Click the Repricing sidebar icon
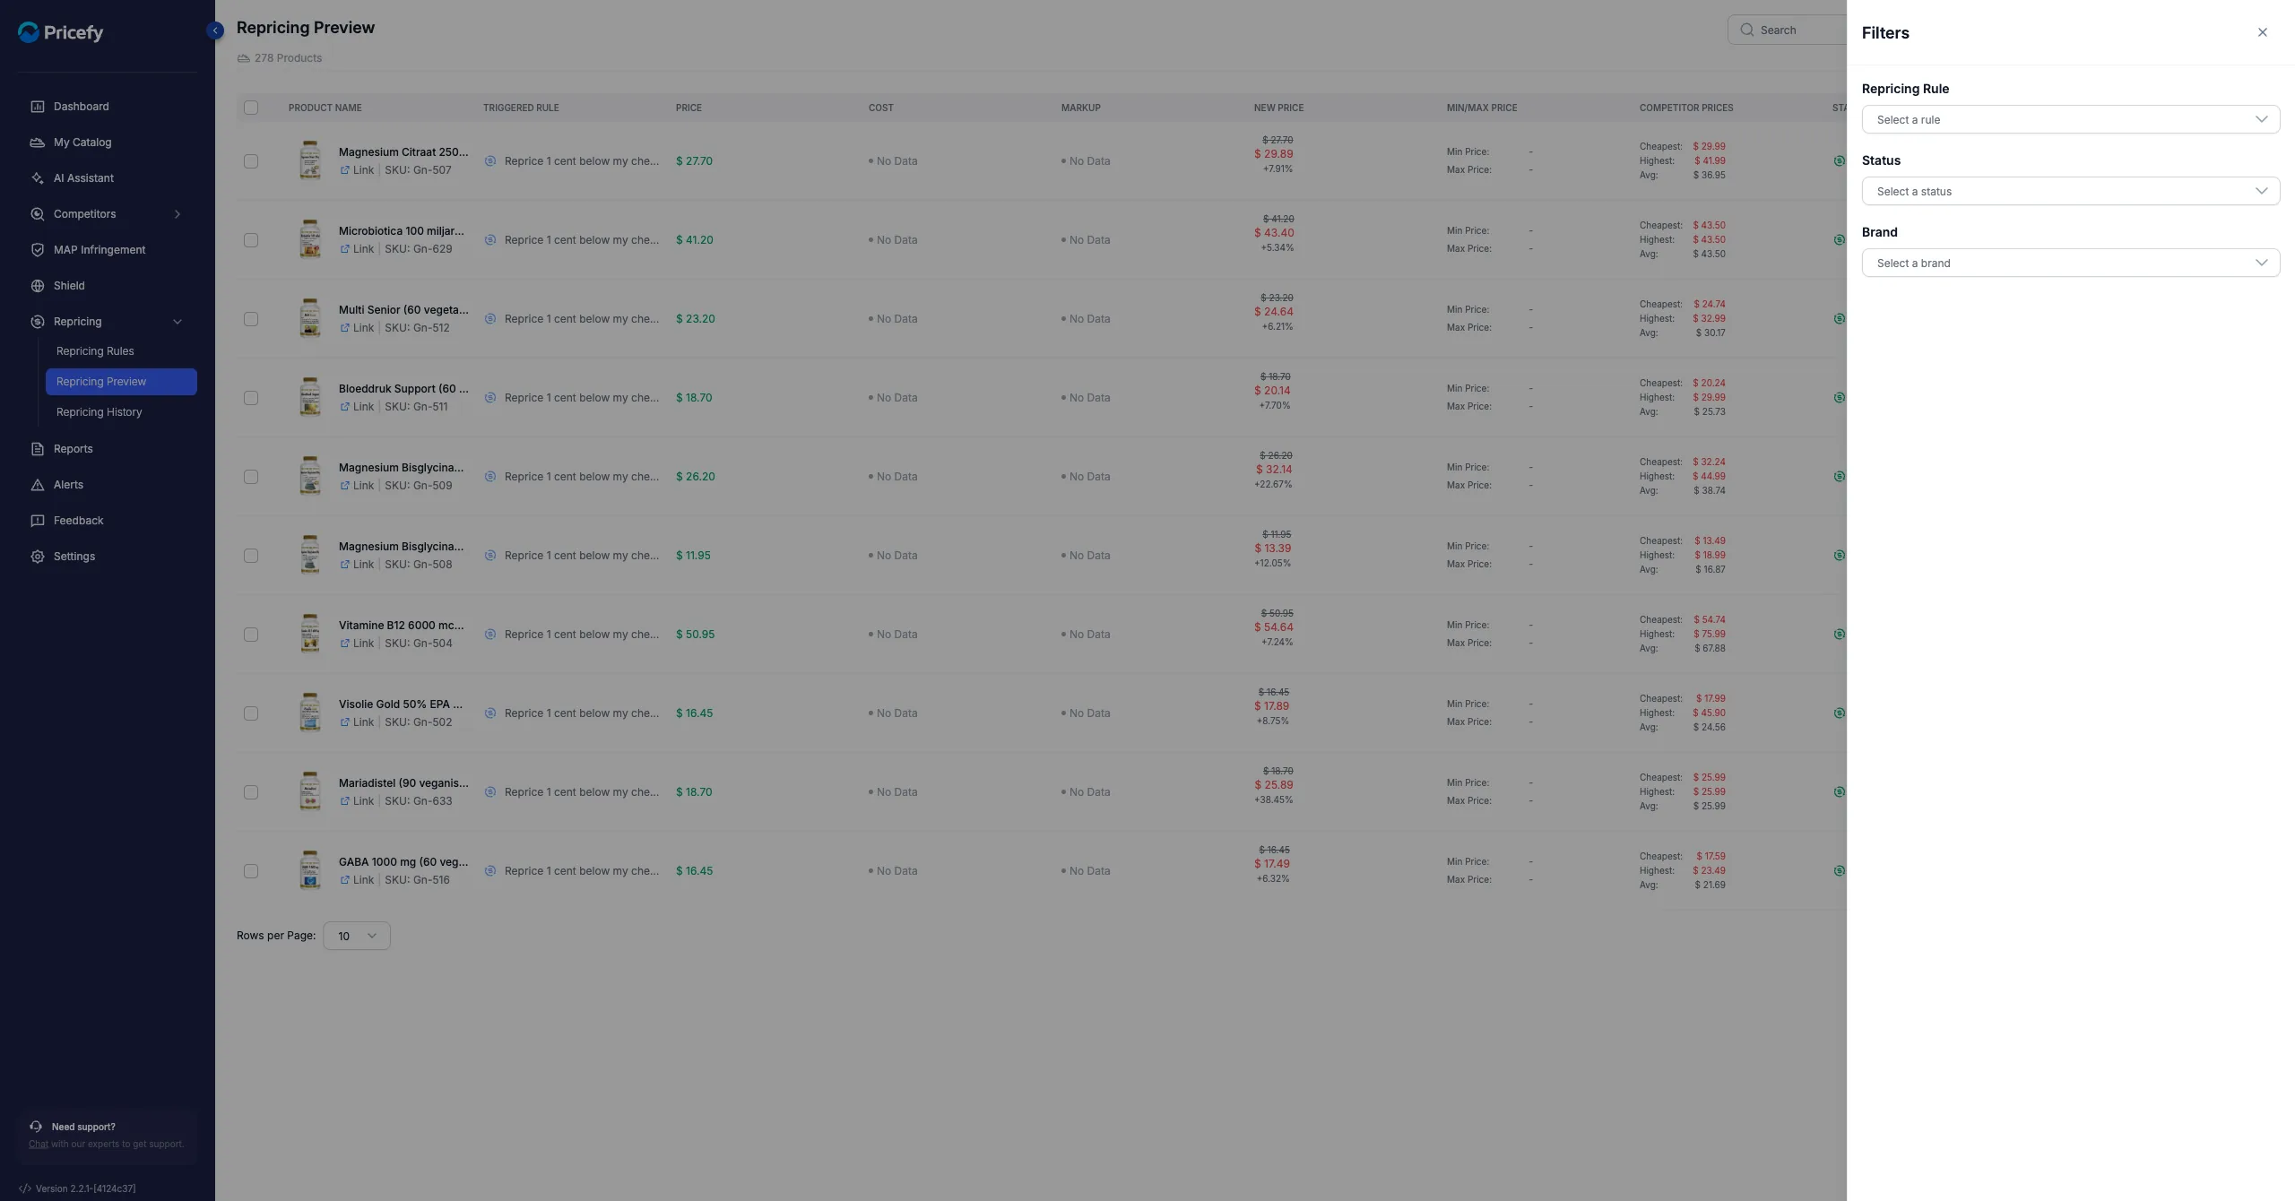2295x1201 pixels. coord(37,322)
